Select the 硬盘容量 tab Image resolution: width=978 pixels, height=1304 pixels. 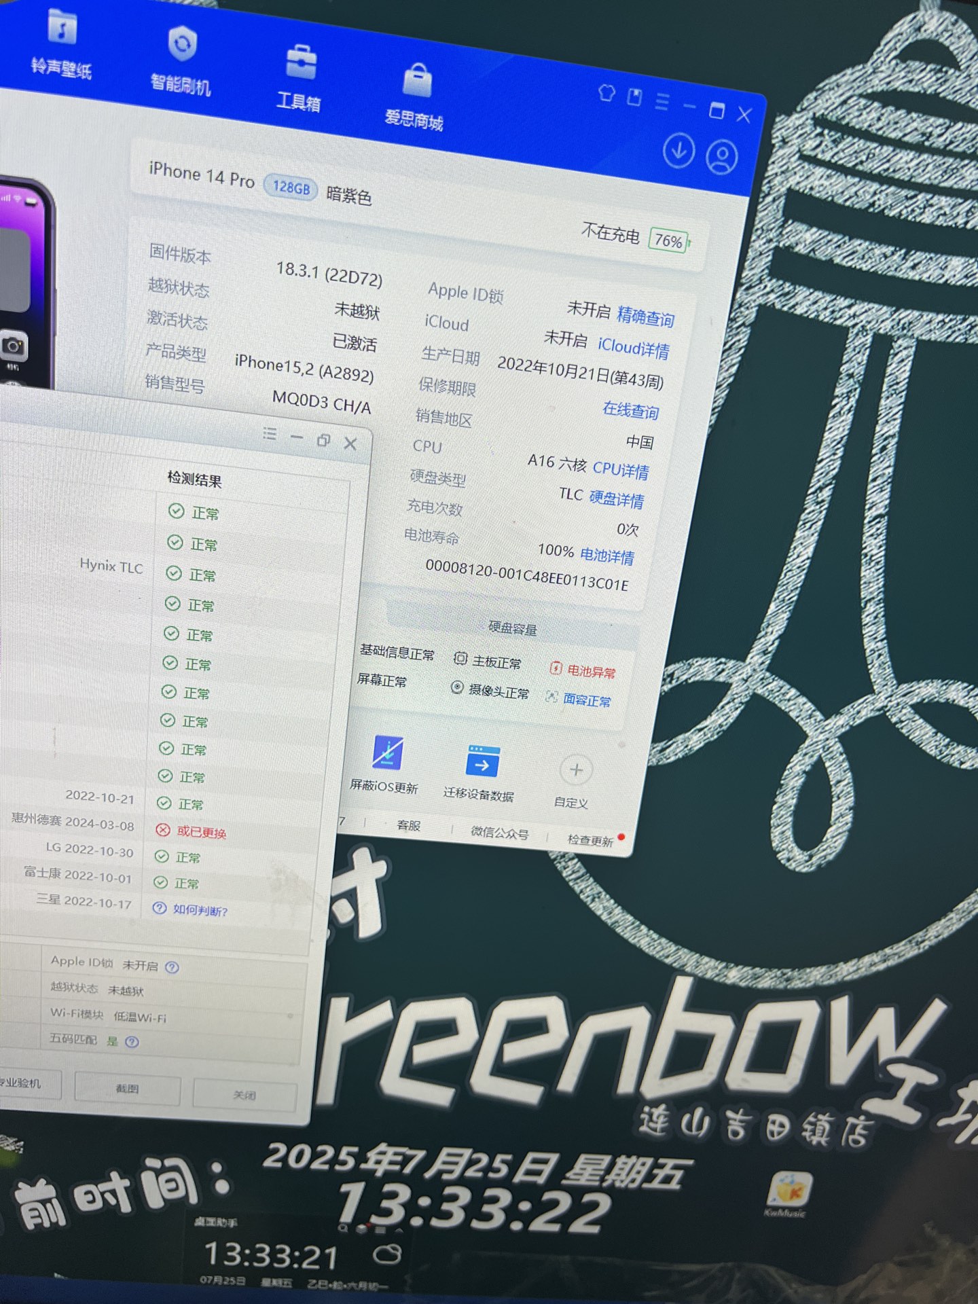pos(513,628)
